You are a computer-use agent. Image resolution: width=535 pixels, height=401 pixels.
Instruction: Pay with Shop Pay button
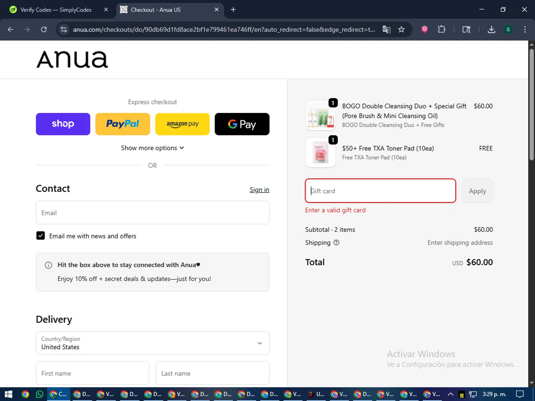tap(63, 124)
